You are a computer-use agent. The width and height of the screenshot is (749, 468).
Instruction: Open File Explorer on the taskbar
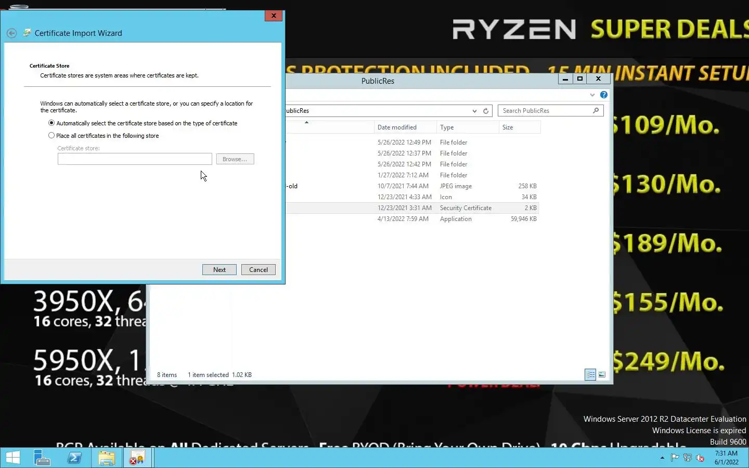point(107,458)
